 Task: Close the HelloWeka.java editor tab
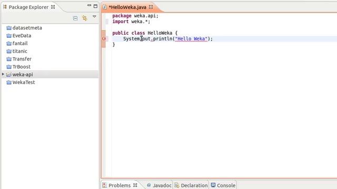click(151, 7)
